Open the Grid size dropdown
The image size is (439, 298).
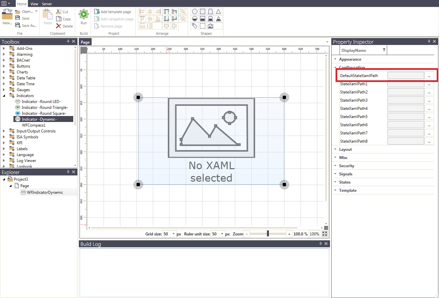(174, 234)
